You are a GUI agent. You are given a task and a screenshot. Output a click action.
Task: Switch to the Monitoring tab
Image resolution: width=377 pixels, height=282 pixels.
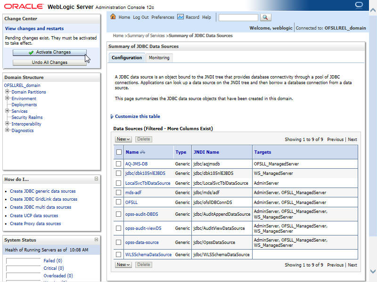[x=159, y=58]
